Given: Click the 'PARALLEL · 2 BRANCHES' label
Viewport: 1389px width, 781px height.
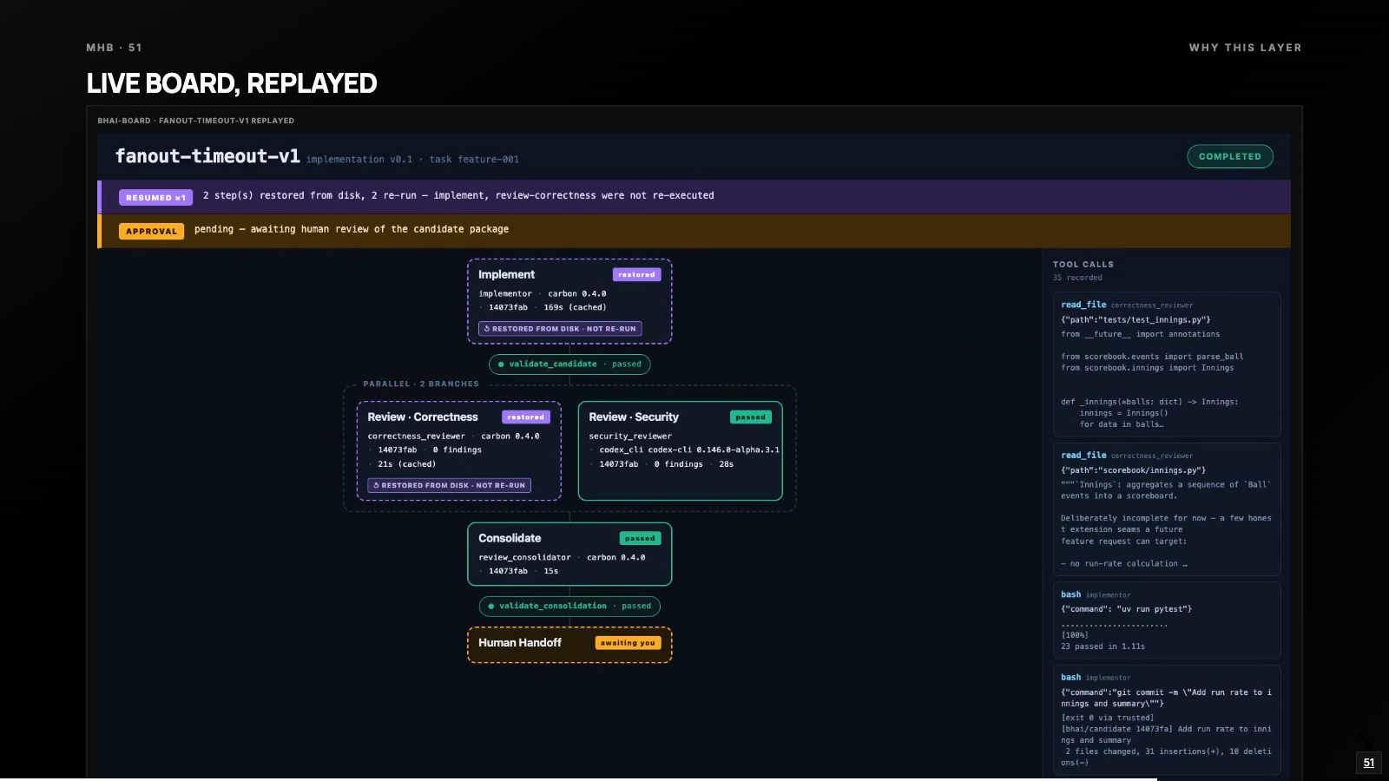Looking at the screenshot, I should click(421, 384).
